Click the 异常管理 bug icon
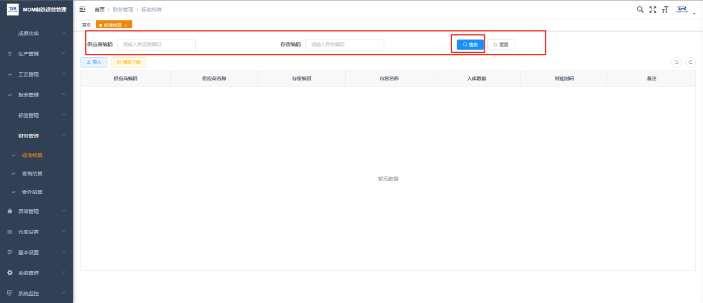703x303 pixels. click(10, 211)
